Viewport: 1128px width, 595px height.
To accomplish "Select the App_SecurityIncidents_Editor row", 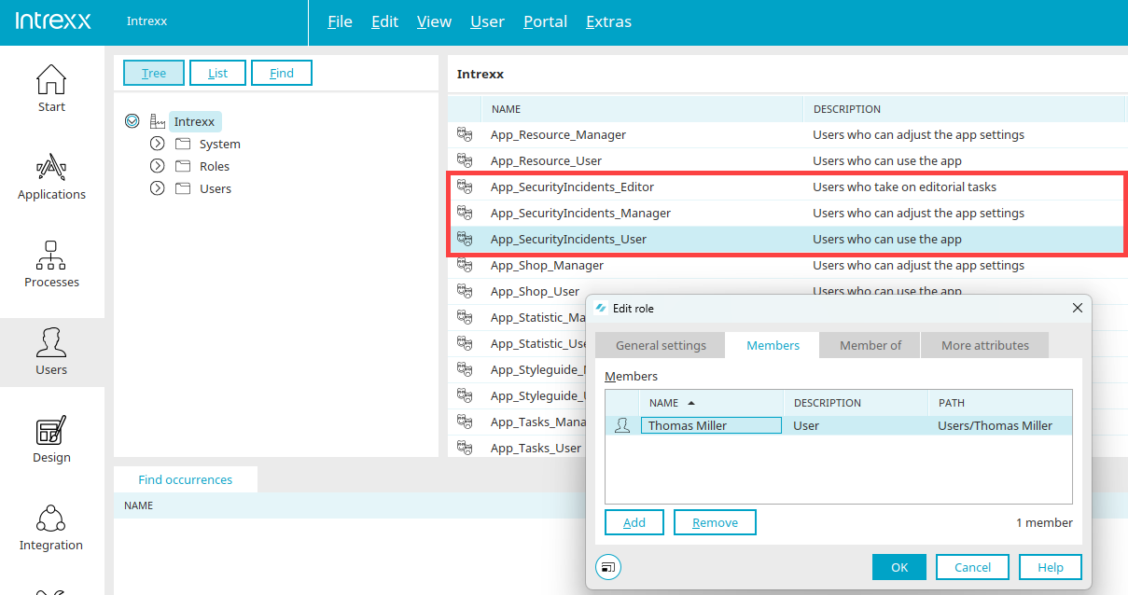I will coord(787,187).
